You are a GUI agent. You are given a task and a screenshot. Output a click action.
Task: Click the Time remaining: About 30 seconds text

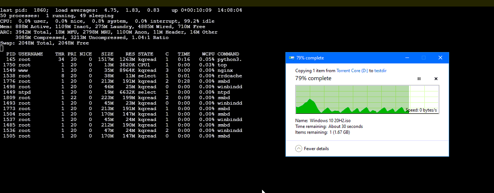tap(329, 126)
